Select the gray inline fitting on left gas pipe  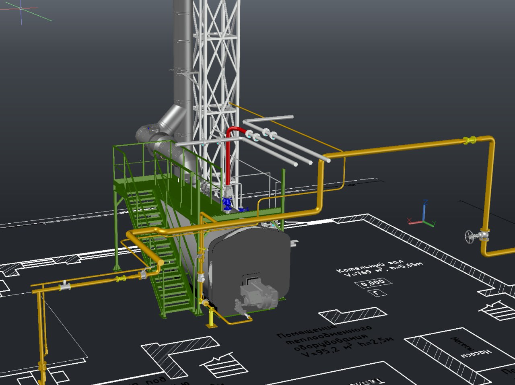[65, 286]
